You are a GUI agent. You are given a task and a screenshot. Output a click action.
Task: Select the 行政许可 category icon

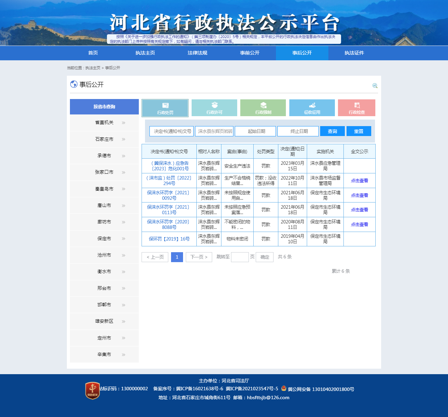214,106
